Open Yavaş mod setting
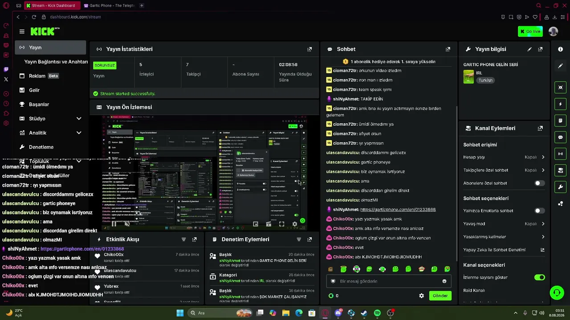The height and width of the screenshot is (320, 570). pos(504,224)
